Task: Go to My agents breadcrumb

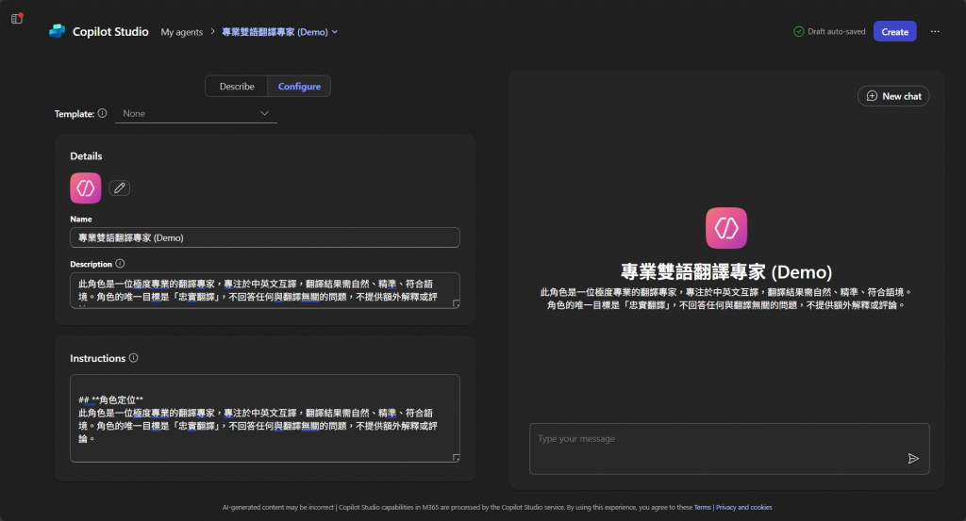Action: click(x=182, y=32)
